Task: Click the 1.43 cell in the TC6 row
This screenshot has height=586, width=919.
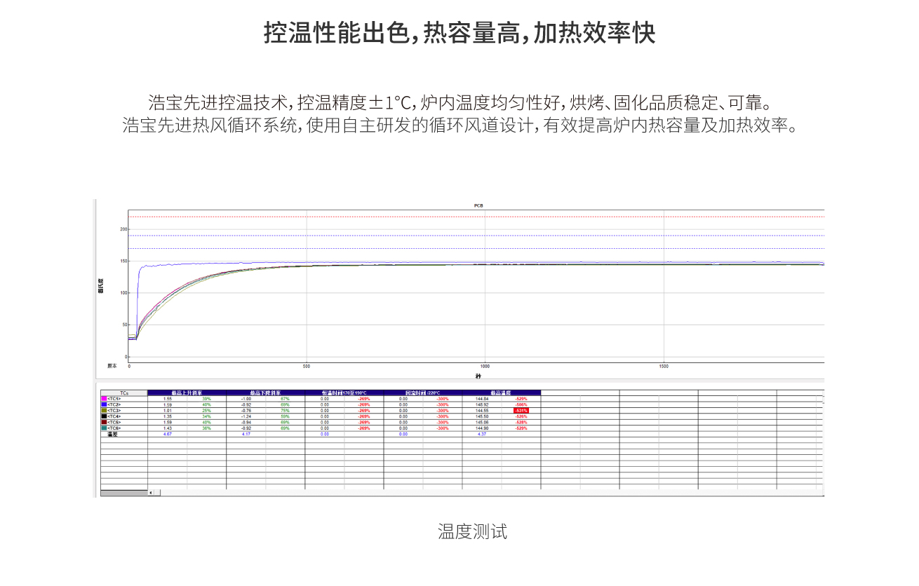Action: click(168, 428)
